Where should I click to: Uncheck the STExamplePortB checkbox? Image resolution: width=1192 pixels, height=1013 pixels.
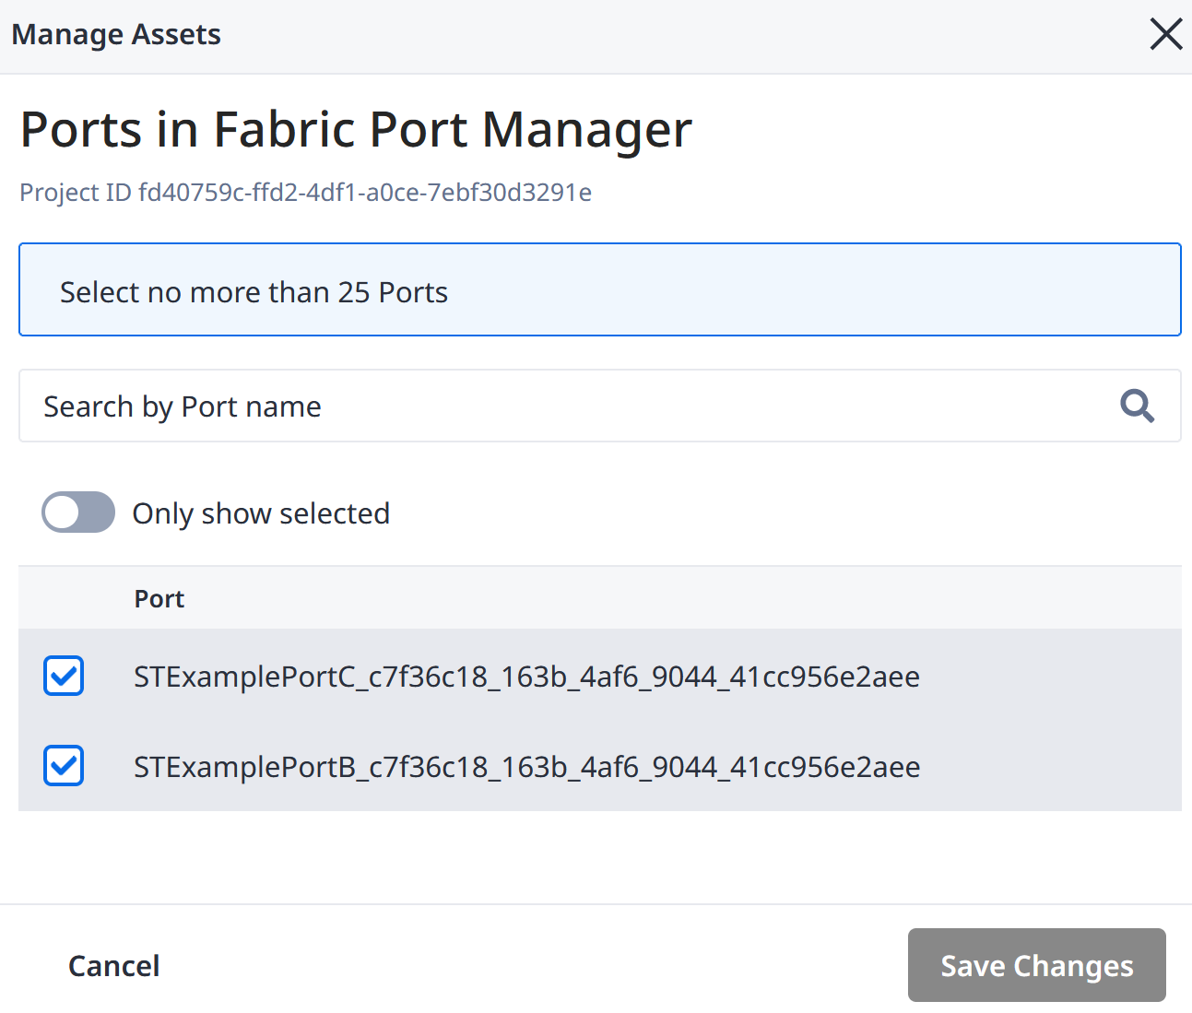[64, 766]
